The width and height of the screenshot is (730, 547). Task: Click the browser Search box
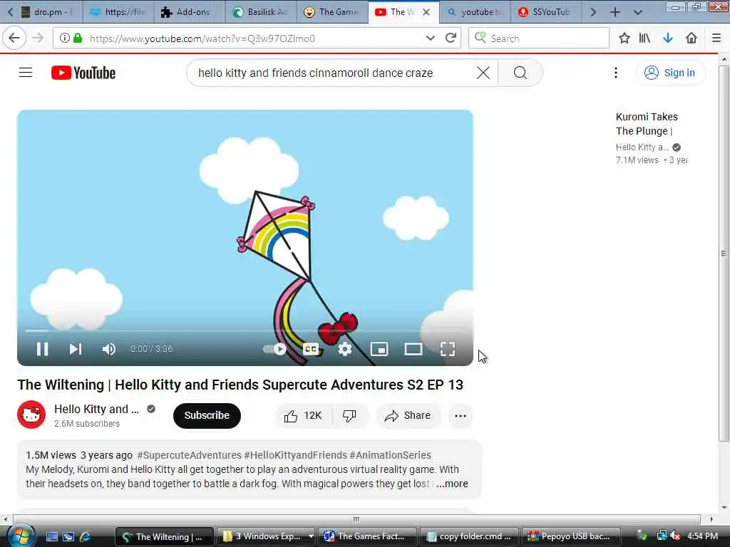[539, 38]
